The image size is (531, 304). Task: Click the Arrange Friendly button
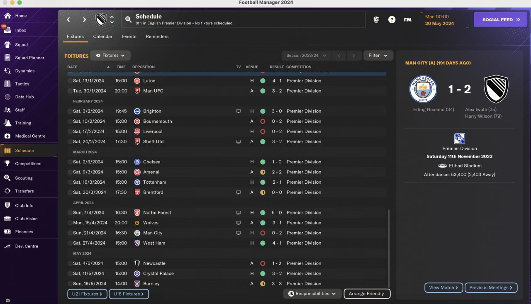(x=367, y=294)
